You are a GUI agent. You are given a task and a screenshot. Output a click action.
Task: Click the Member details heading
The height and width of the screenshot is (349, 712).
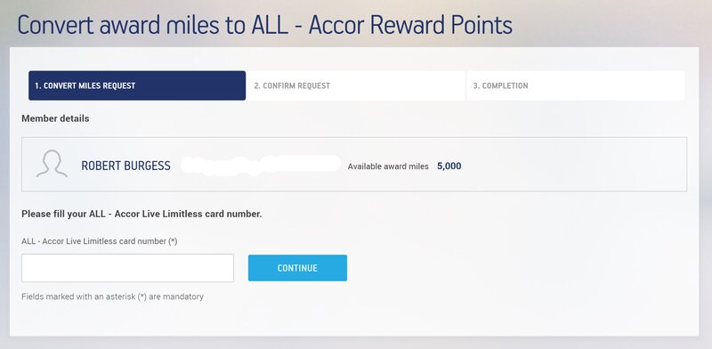pos(55,118)
